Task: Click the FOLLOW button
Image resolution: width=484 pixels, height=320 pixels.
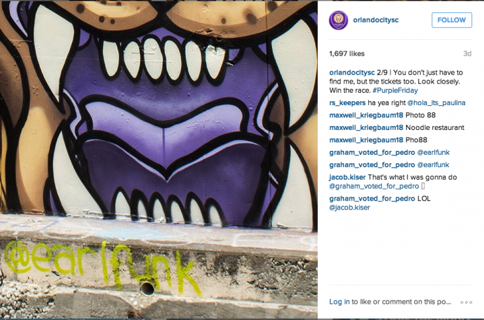Action: pyautogui.click(x=451, y=20)
